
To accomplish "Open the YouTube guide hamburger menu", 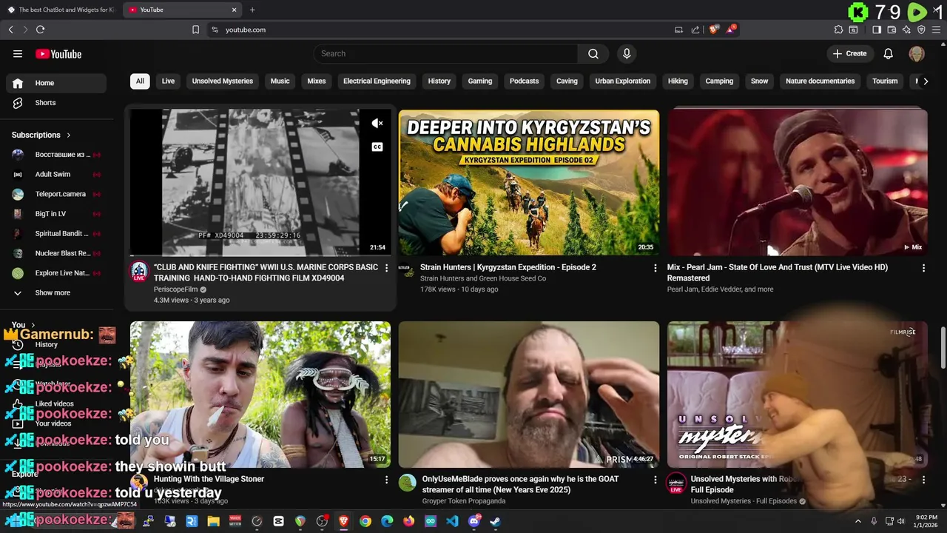I will (18, 53).
